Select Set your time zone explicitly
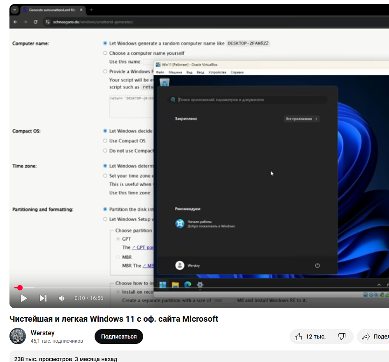Viewport: 389px width, 362px height. pyautogui.click(x=105, y=176)
